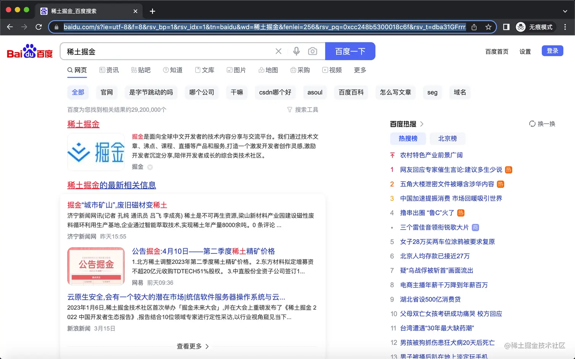The image size is (575, 359).
Task: Open image search with the camera icon
Action: [313, 51]
